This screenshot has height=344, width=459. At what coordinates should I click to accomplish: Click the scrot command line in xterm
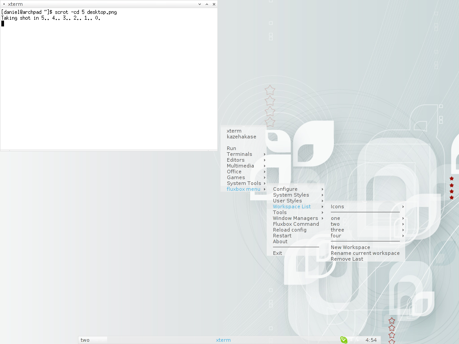pos(59,12)
